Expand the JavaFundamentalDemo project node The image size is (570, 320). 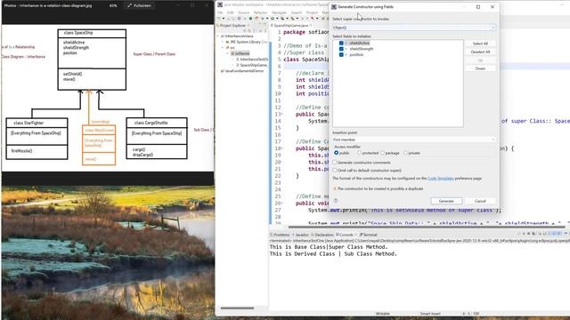(x=217, y=71)
